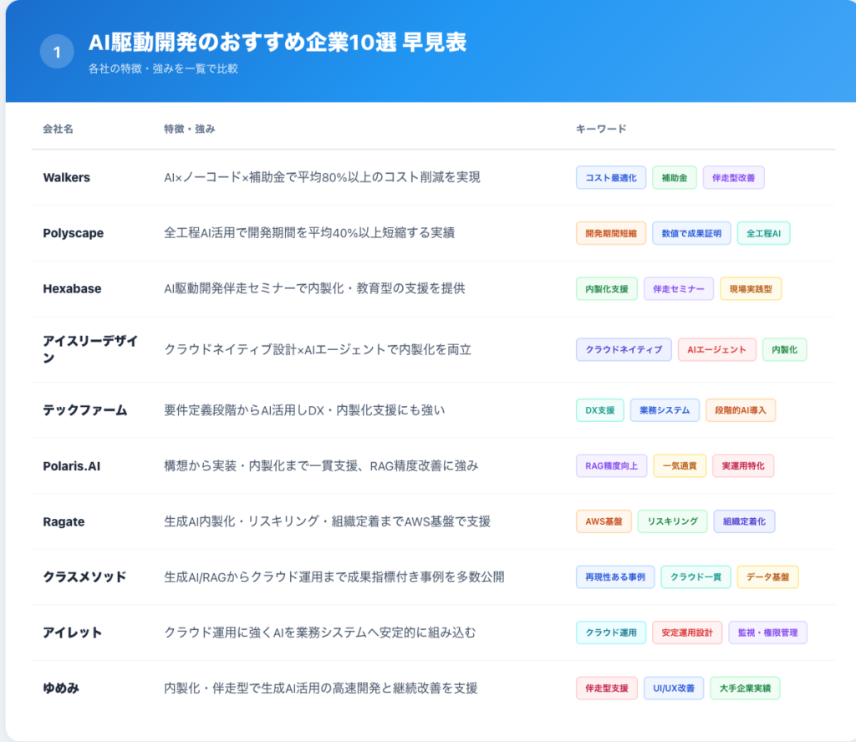
Task: Click the AWS基盤 keyword tag
Action: 604,521
